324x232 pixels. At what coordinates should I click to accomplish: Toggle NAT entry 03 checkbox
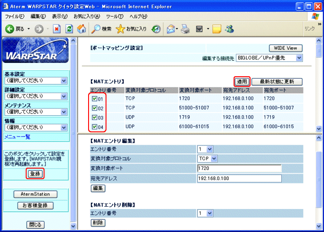pyautogui.click(x=94, y=118)
